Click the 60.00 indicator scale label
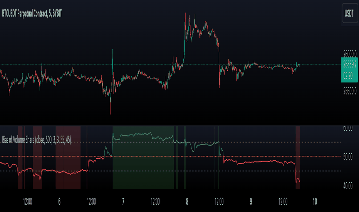 click(348, 128)
